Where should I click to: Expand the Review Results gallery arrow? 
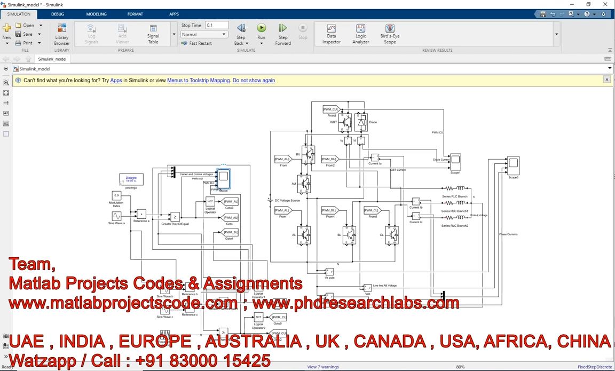(557, 34)
